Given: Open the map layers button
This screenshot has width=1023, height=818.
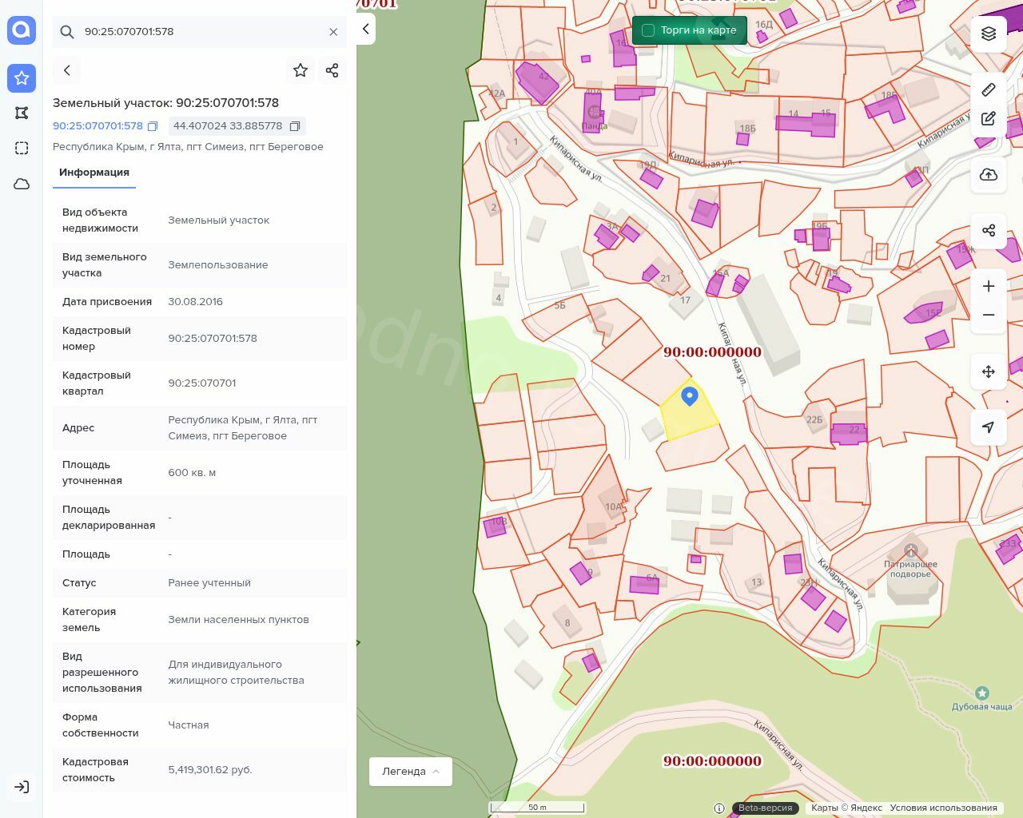Looking at the screenshot, I should 989,34.
